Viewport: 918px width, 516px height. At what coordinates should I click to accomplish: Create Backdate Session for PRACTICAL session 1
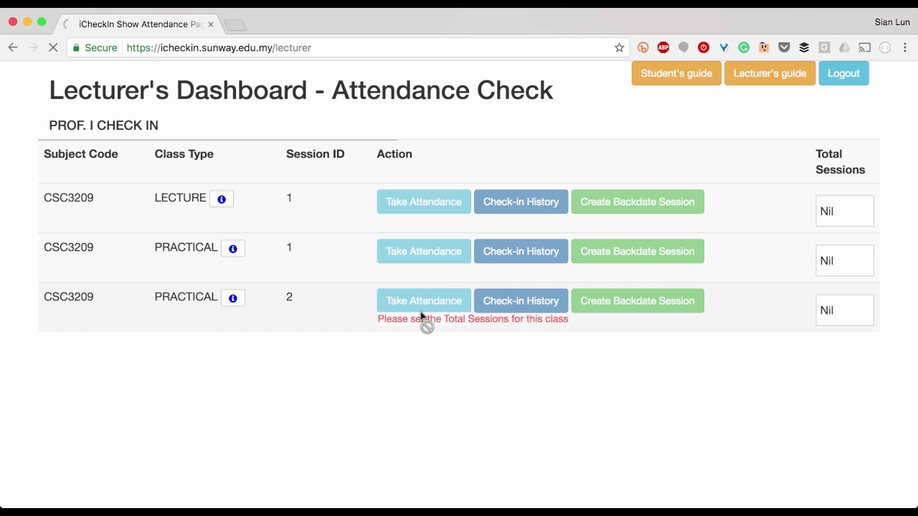pyautogui.click(x=638, y=251)
